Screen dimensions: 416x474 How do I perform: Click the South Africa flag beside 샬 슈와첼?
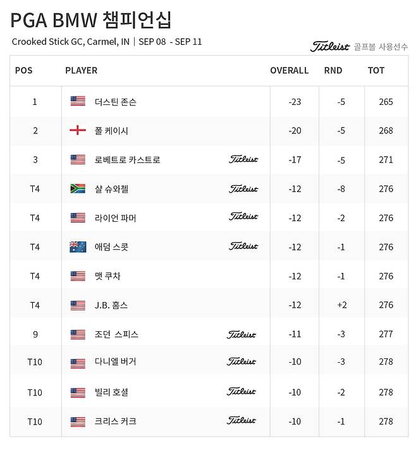click(x=77, y=188)
